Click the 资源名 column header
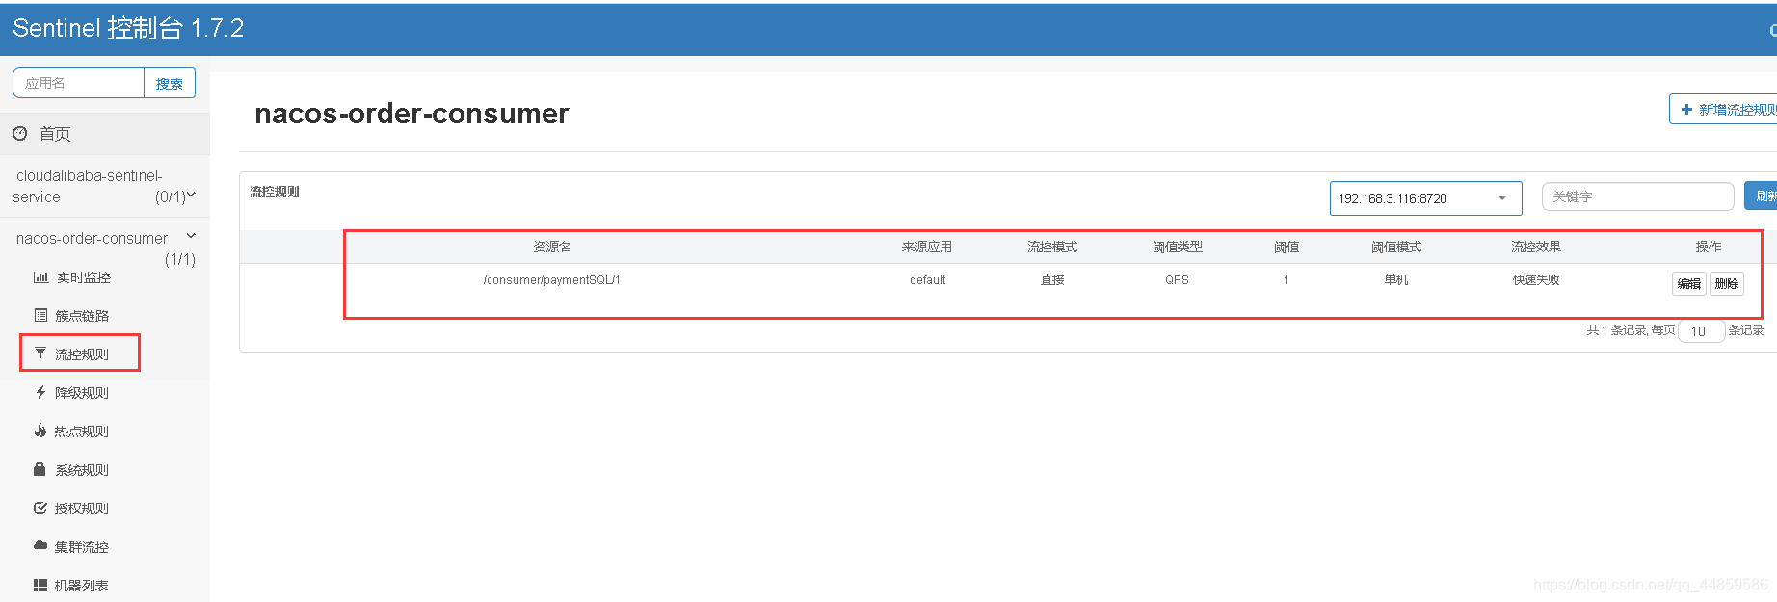The height and width of the screenshot is (602, 1777). [x=552, y=248]
